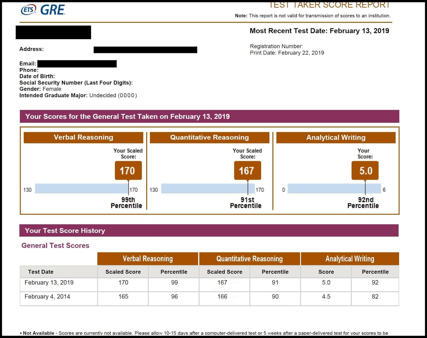Click the 'Address:' label
The image size is (427, 338).
pos(31,49)
